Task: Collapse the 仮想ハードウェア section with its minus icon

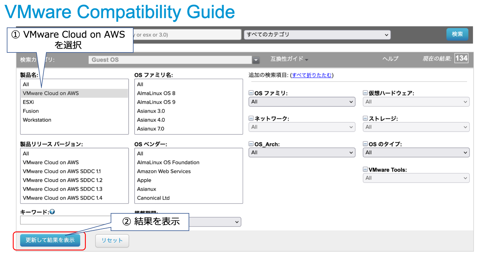Action: pos(365,93)
